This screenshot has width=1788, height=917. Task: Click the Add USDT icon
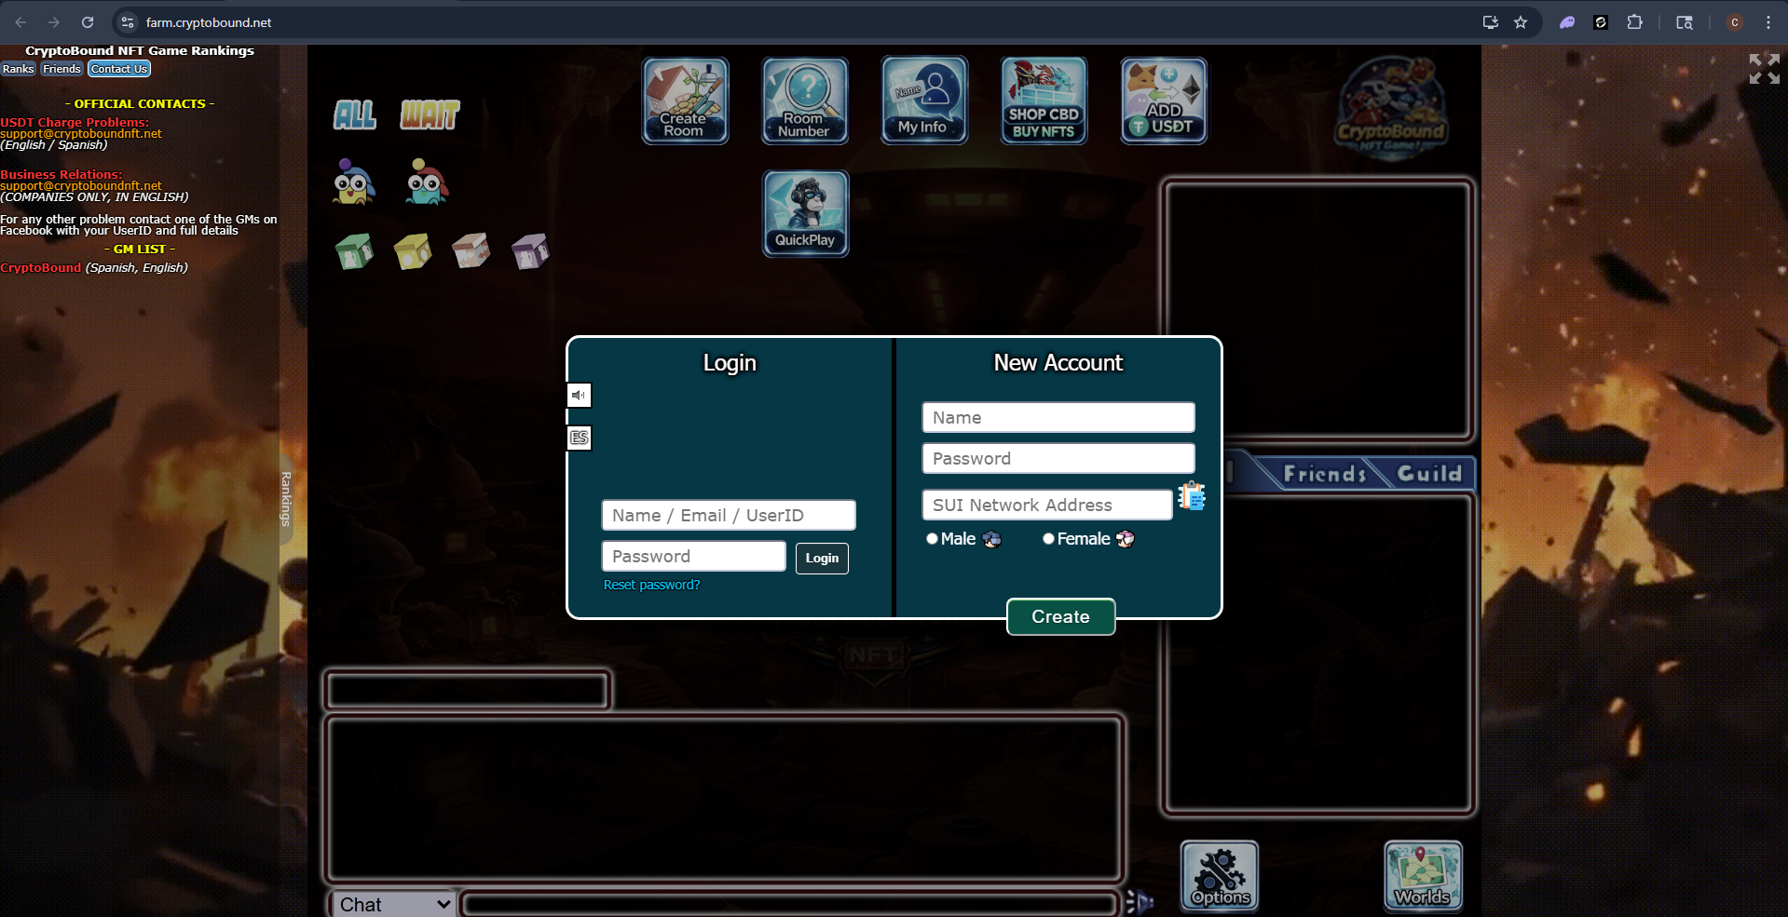tap(1164, 101)
